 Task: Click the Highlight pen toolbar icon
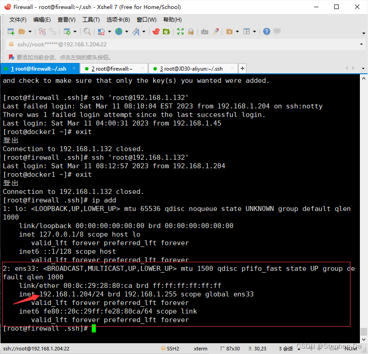[x=215, y=31]
